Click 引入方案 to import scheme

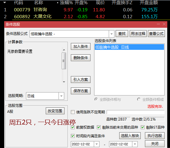(x=81, y=80)
